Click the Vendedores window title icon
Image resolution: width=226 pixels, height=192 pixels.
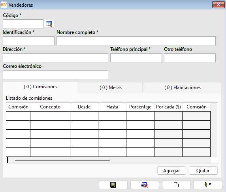4,5
